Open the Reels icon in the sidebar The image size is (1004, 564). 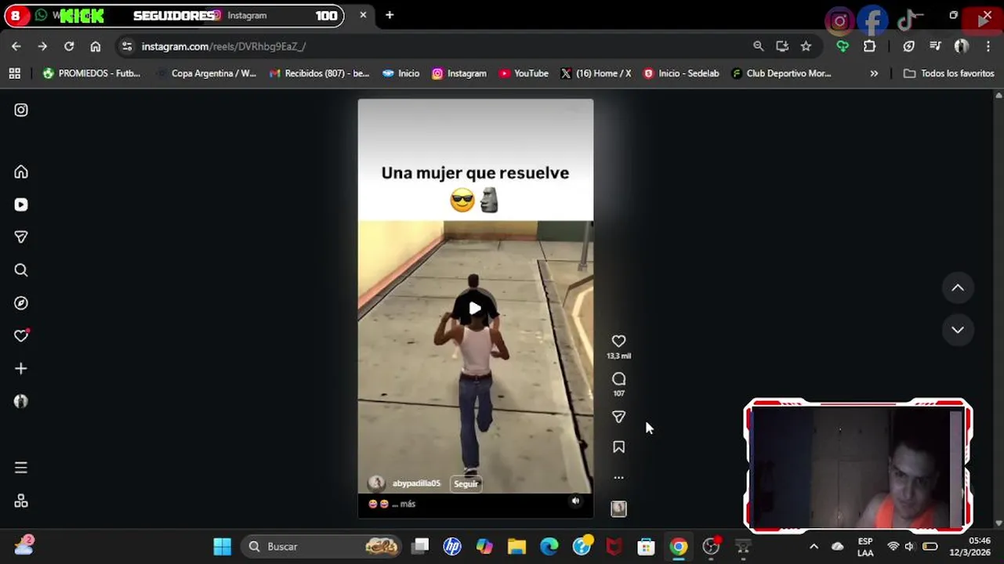(x=21, y=204)
